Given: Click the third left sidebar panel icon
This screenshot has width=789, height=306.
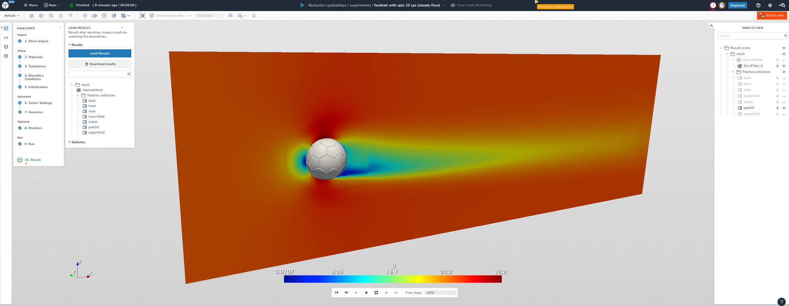Looking at the screenshot, I should point(6,47).
